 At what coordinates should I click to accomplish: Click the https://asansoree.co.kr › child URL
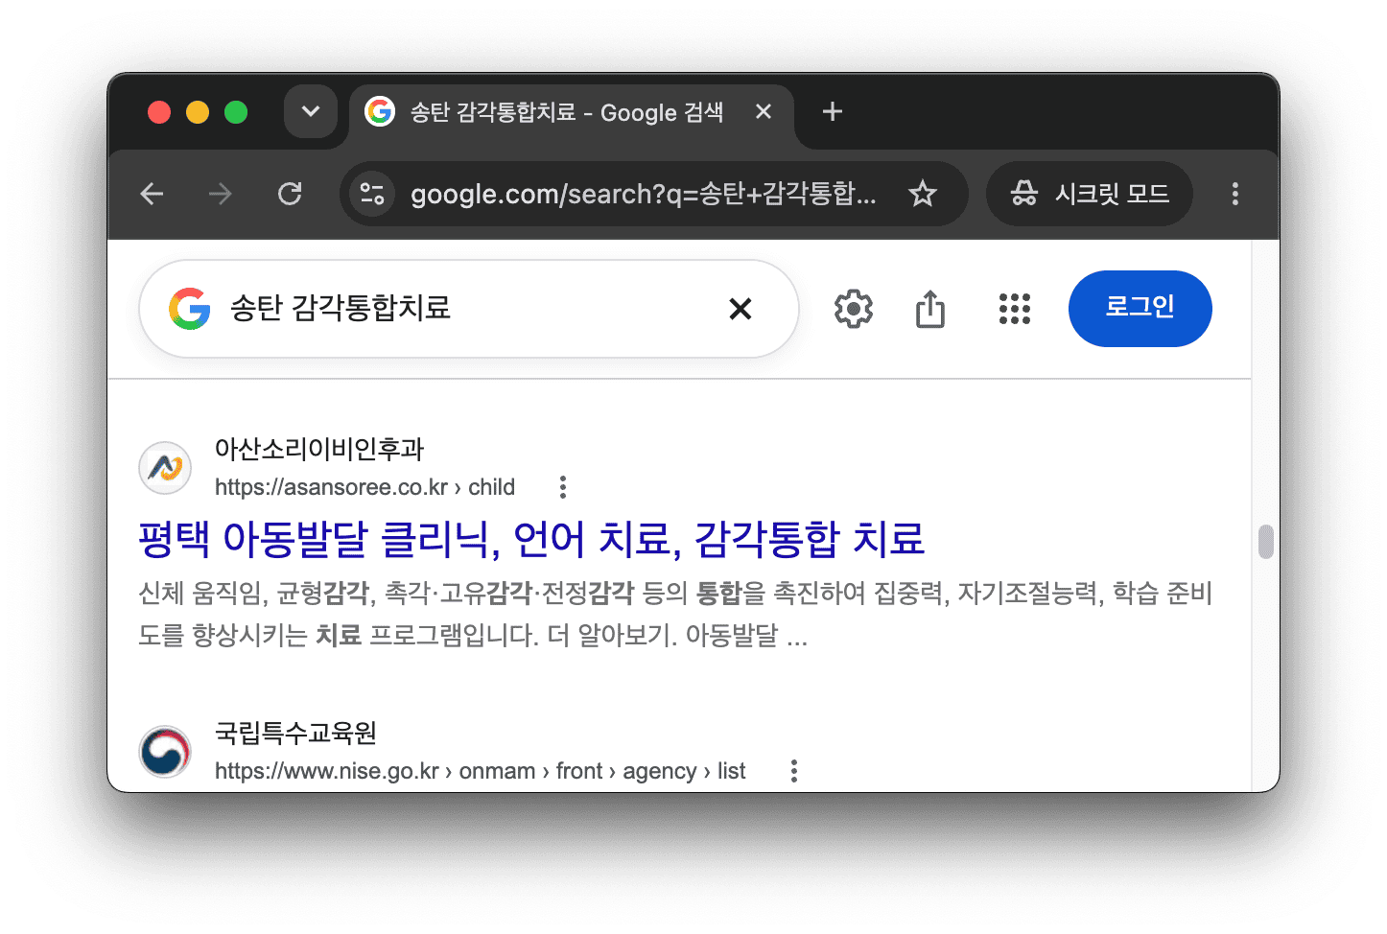364,487
